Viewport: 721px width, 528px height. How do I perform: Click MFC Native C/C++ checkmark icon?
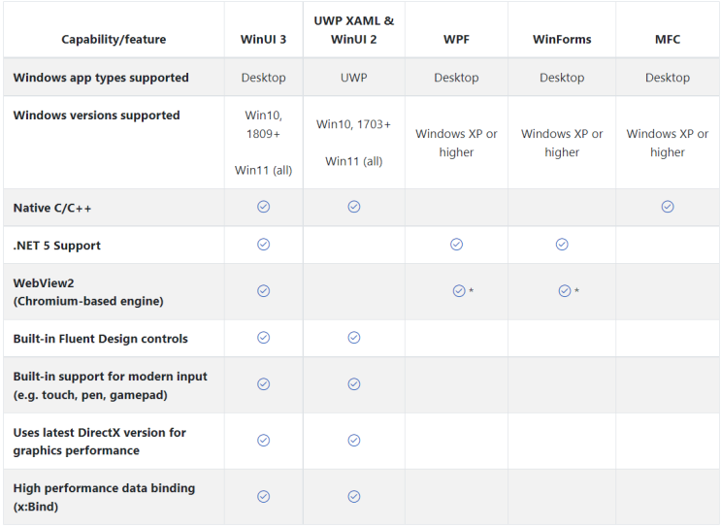[x=668, y=207]
